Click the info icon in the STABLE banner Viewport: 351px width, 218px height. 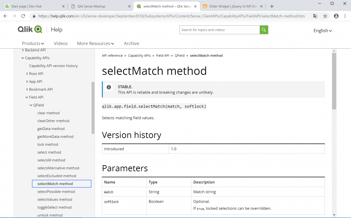(x=109, y=87)
